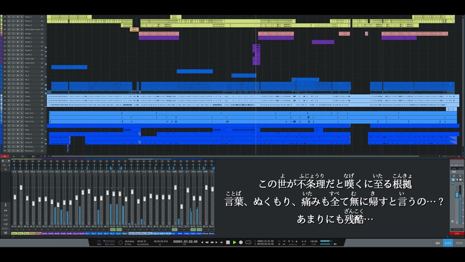Open the I/O dropdown in mixer sidebar
This screenshot has height=262, width=465.
pos(5,165)
